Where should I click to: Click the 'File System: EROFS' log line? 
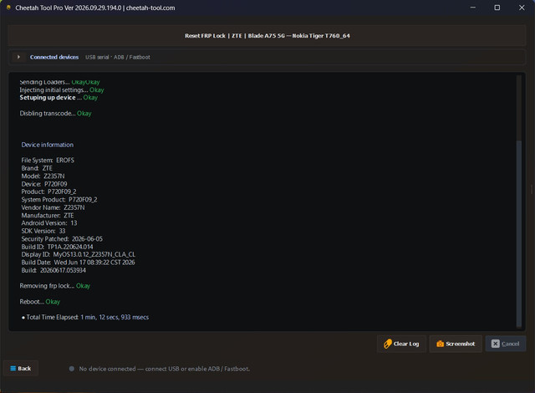[48, 161]
